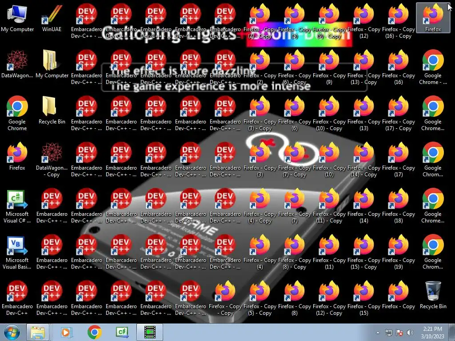Screen dimensions: 455x341
Task: Open Firefox - Copy (15) shortcut
Action: pos(363,298)
